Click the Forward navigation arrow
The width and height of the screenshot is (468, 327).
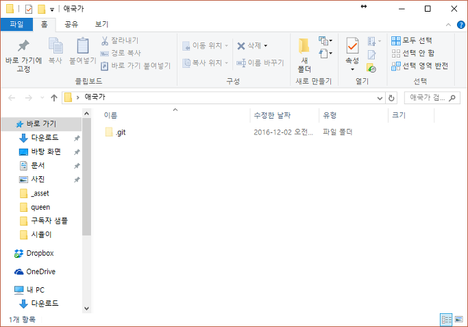pos(29,98)
